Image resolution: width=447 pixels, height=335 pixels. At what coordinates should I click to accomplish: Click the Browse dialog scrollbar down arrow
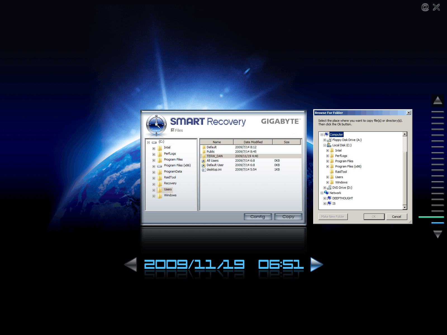[x=405, y=207]
